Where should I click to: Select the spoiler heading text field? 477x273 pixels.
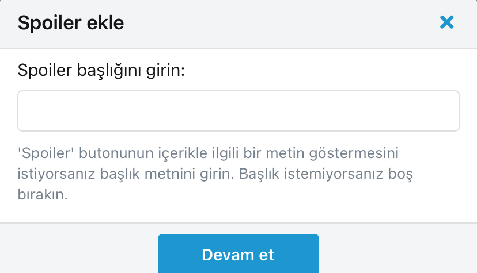(x=238, y=111)
